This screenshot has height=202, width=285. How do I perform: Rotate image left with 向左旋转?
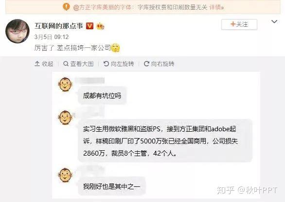click(119, 64)
